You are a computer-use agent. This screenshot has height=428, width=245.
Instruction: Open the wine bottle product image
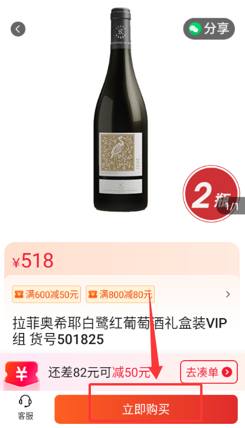(121, 109)
